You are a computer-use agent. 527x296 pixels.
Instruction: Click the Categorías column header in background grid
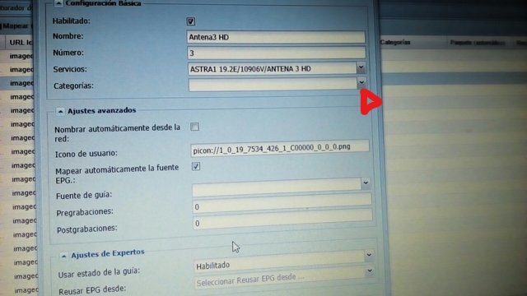coord(395,42)
